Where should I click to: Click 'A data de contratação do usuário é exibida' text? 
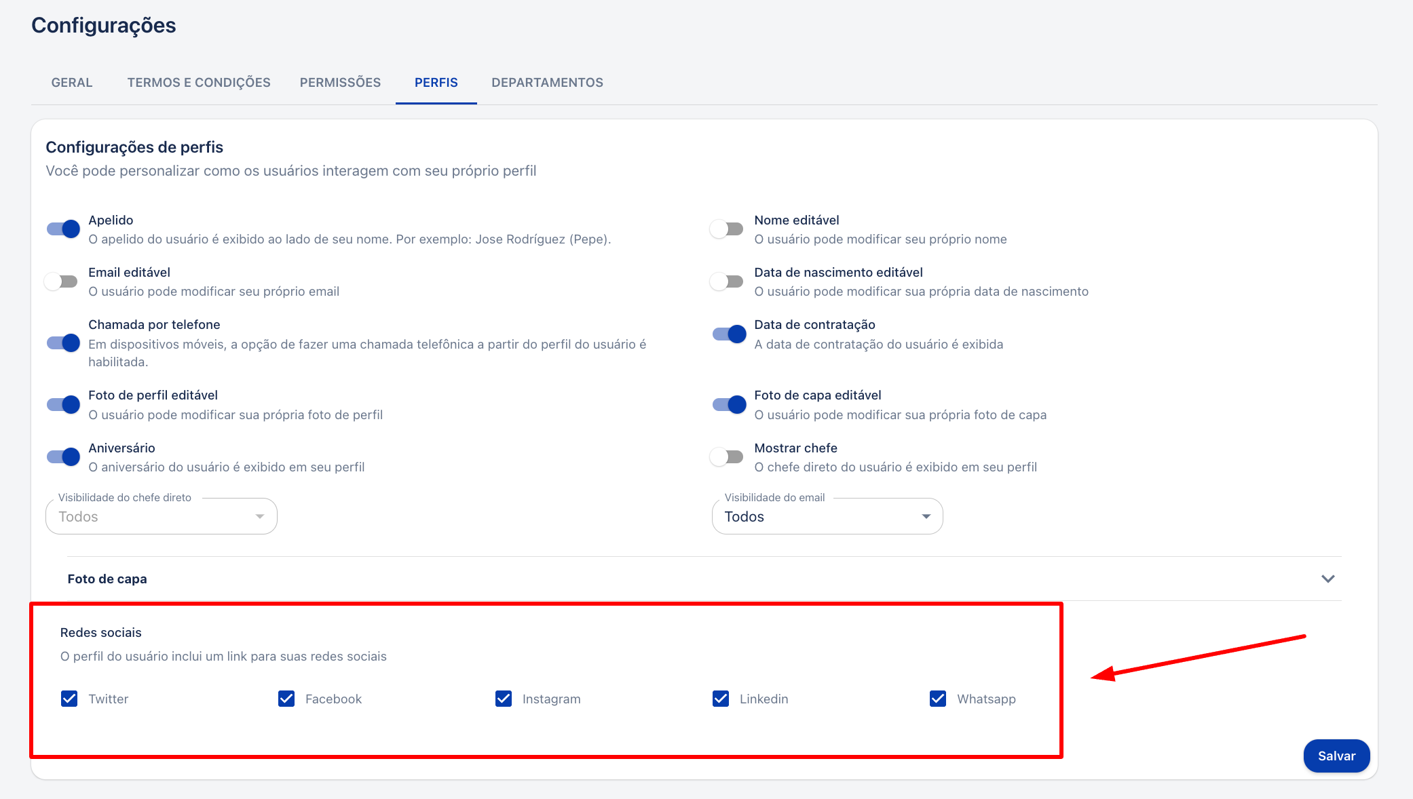[x=878, y=345]
